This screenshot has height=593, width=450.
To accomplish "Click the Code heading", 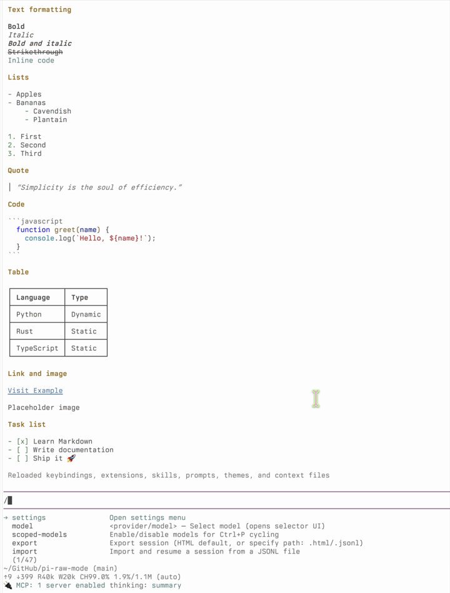I will [x=16, y=204].
